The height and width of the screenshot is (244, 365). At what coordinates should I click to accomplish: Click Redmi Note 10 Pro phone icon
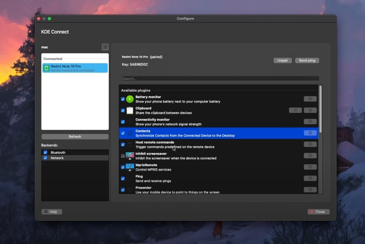[x=47, y=68]
